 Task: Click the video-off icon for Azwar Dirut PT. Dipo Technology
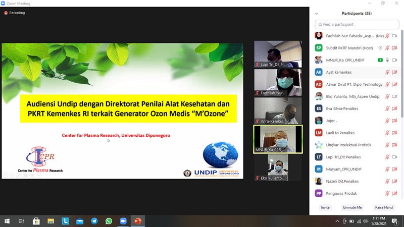pyautogui.click(x=394, y=84)
